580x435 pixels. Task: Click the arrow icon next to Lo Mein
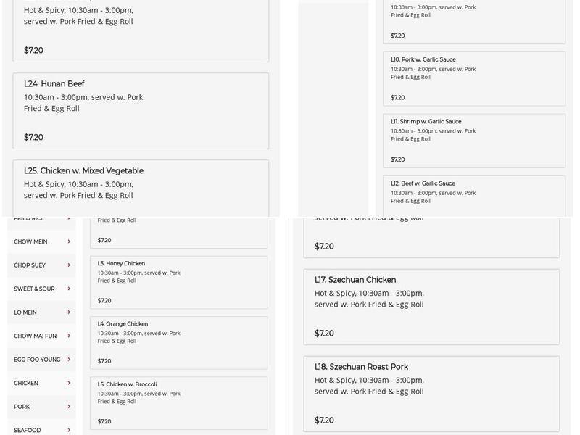(x=69, y=312)
